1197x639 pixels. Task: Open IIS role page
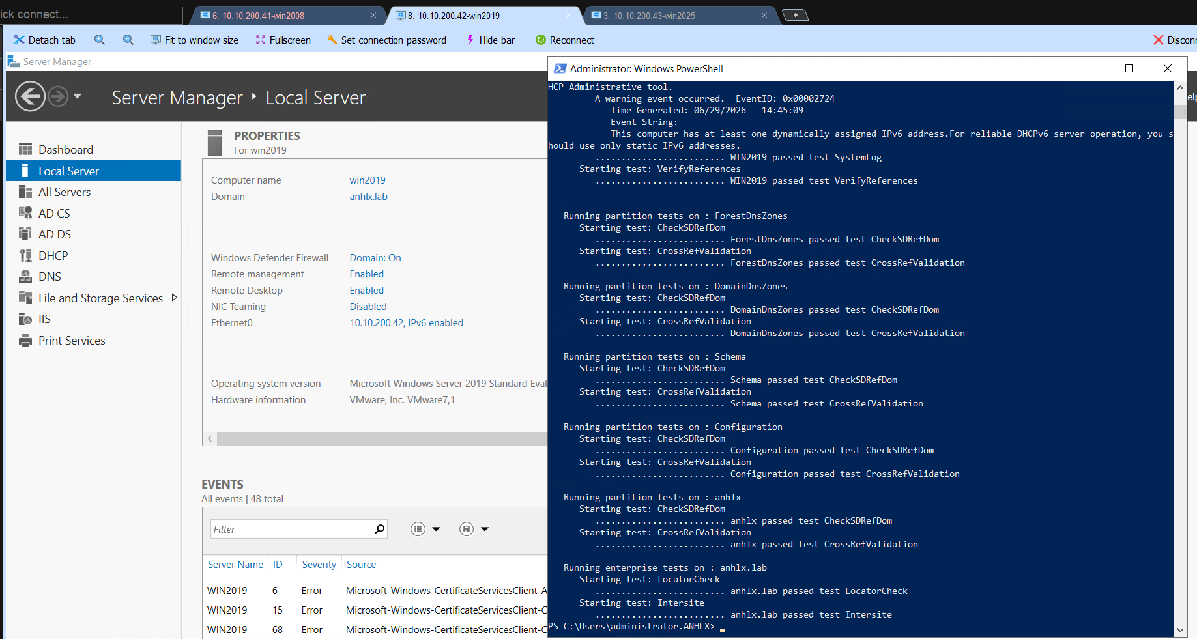click(x=93, y=319)
